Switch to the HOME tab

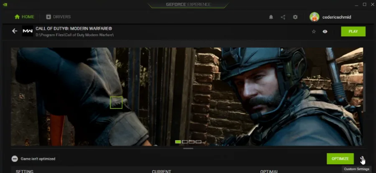tap(24, 17)
